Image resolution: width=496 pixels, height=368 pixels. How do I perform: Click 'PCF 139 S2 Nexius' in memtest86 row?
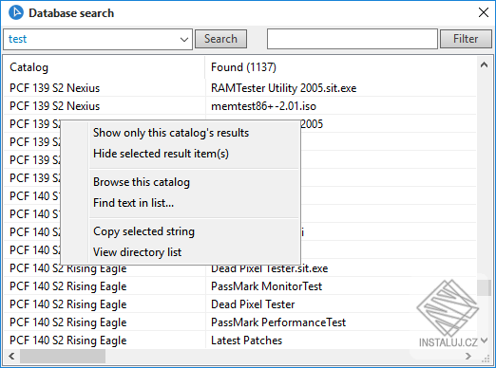coord(55,106)
